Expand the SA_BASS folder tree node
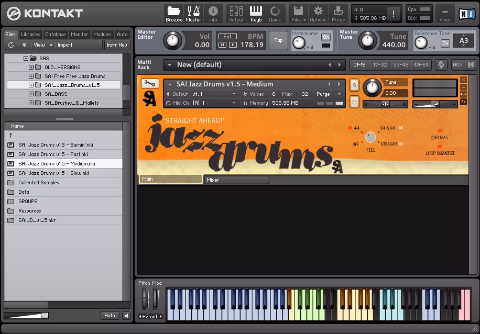 pyautogui.click(x=31, y=94)
